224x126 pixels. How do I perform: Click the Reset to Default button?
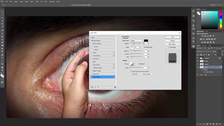[x=147, y=74]
